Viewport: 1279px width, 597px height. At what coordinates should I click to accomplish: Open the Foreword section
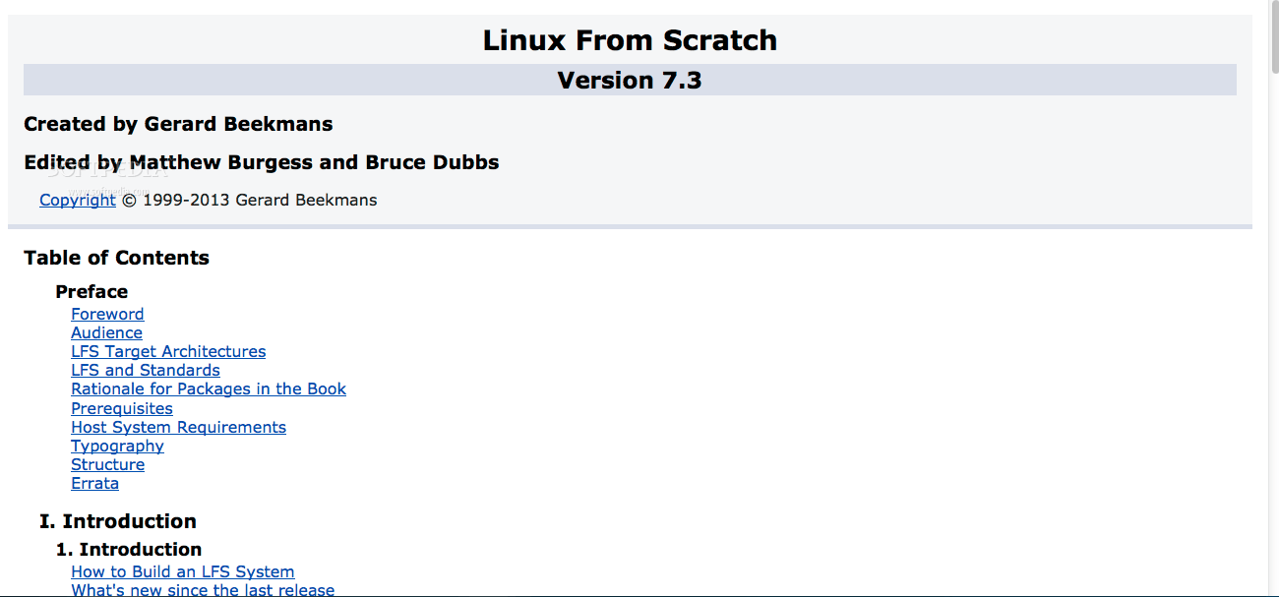pos(106,314)
